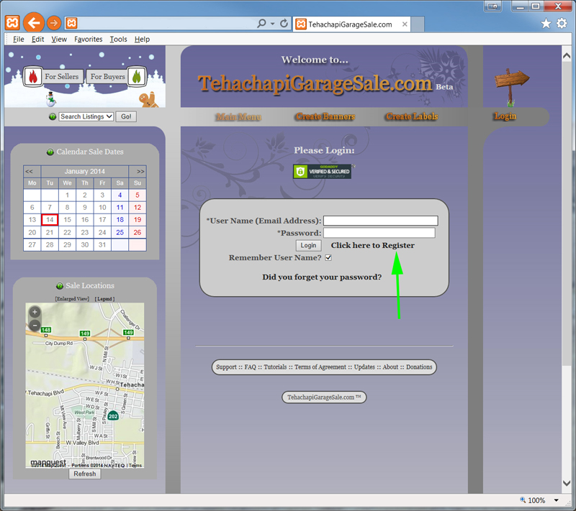Open the Favorites menu

(88, 40)
